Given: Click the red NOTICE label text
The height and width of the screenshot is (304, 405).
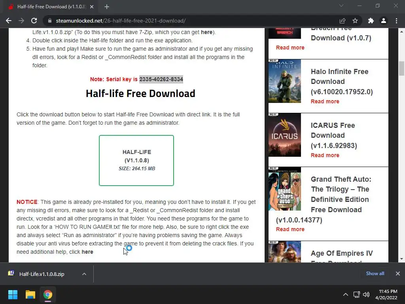Looking at the screenshot, I should click(27, 202).
